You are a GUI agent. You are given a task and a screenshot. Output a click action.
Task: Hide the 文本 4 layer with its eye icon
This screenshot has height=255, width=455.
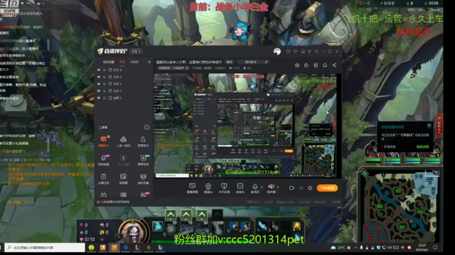click(99, 70)
